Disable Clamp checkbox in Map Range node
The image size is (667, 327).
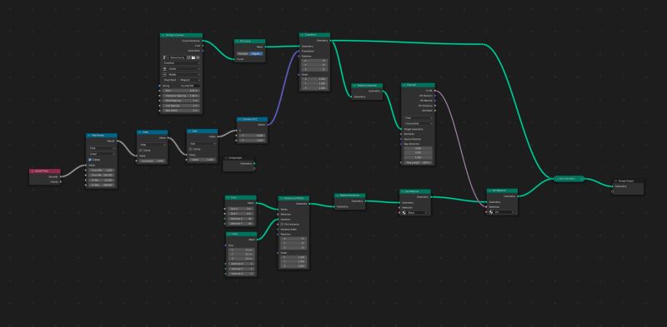(x=90, y=160)
